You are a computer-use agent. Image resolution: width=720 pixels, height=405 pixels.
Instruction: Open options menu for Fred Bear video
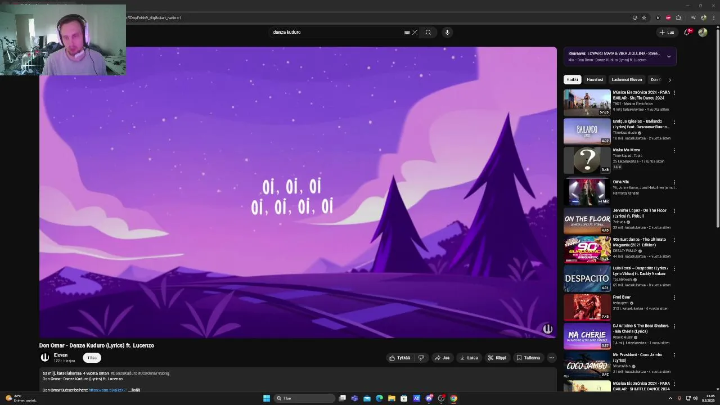coord(674,297)
